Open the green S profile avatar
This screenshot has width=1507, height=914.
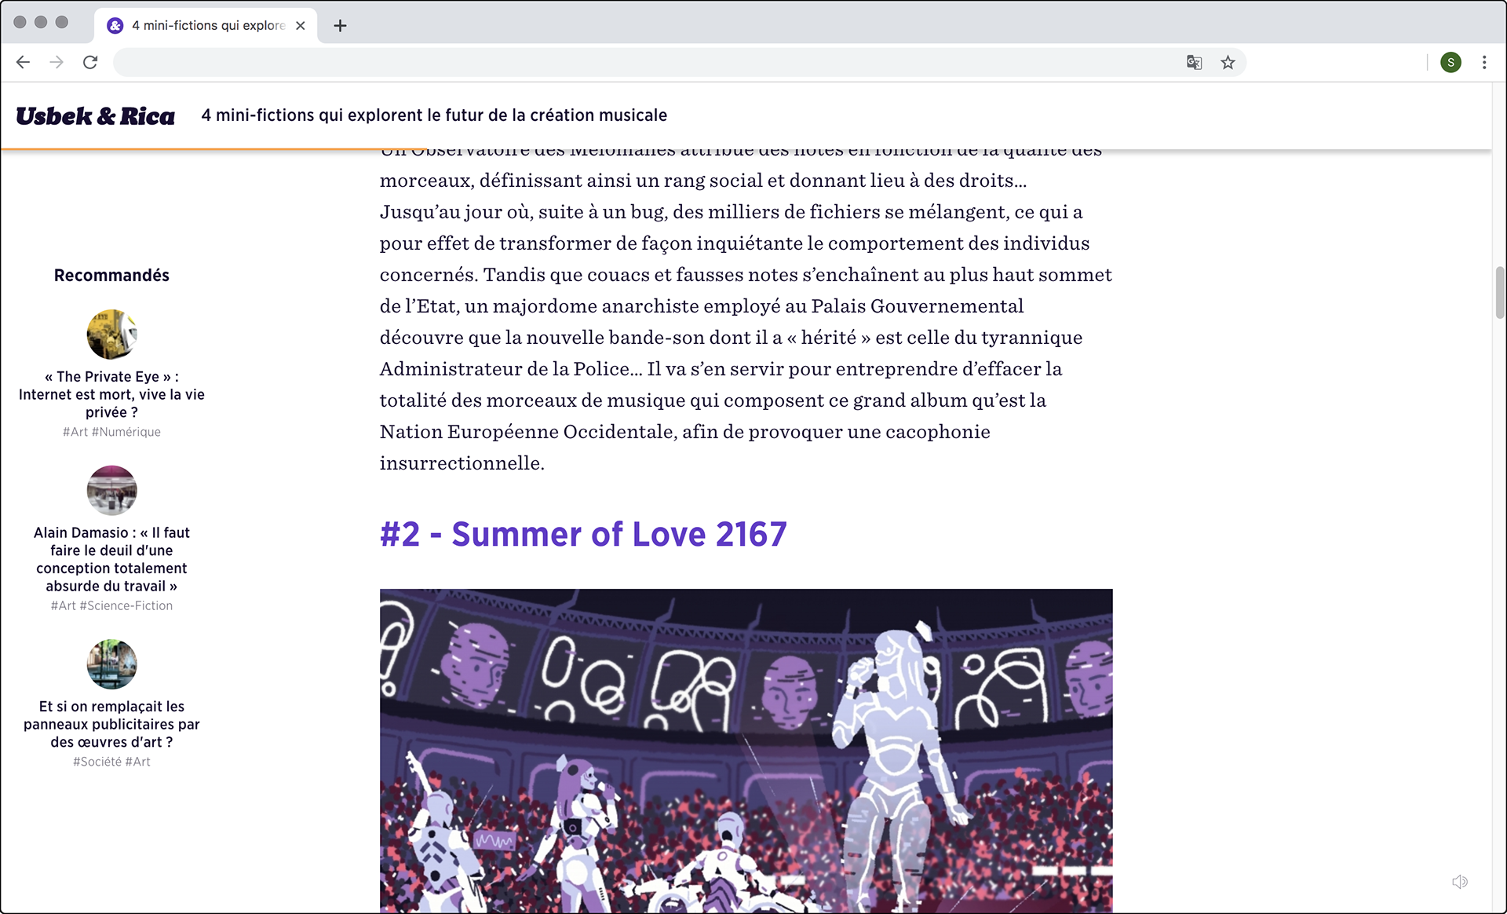1450,62
